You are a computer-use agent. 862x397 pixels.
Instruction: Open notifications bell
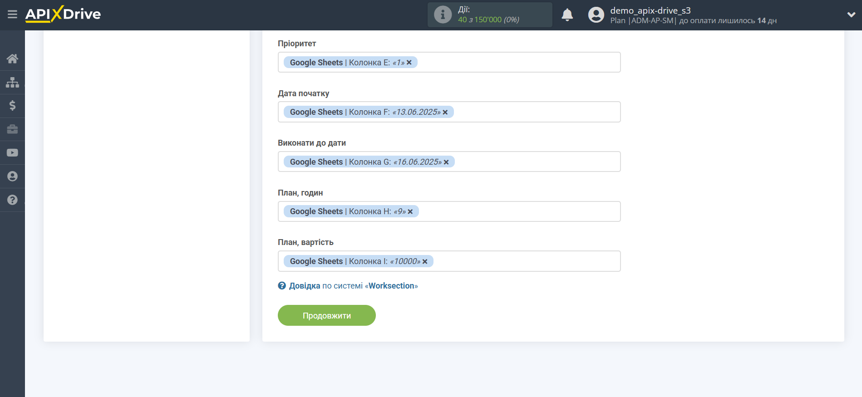pos(567,15)
